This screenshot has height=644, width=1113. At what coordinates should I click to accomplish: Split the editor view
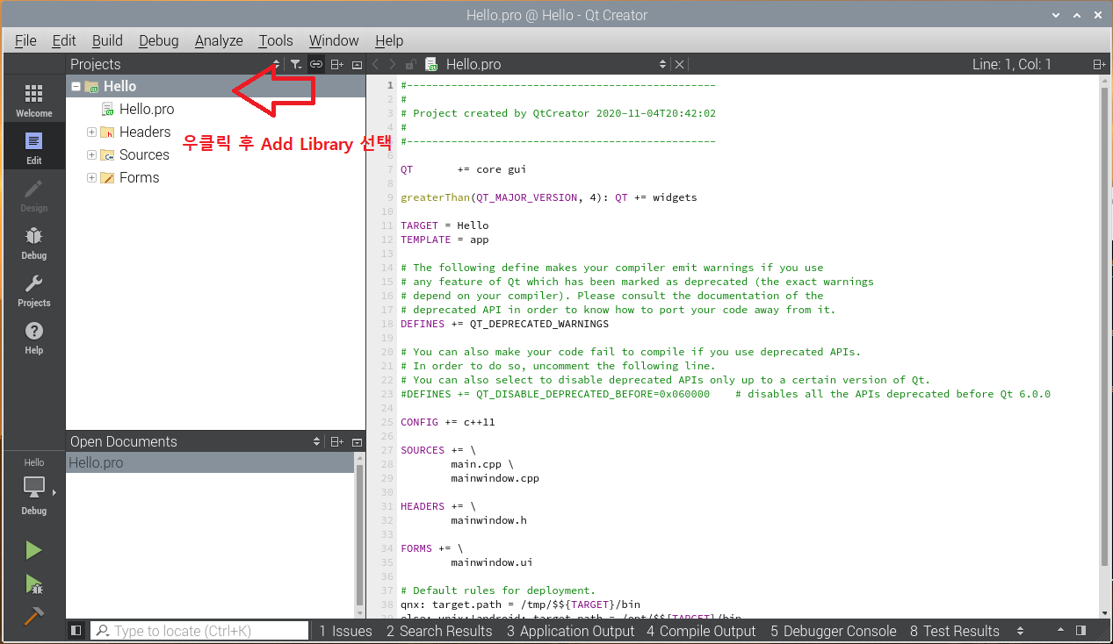[1099, 64]
